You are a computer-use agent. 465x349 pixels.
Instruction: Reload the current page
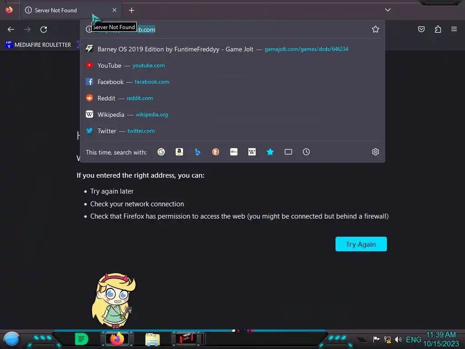44,30
